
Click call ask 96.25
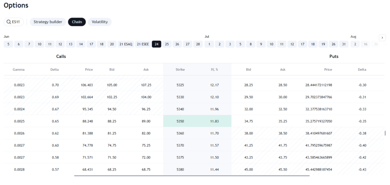coord(146,109)
